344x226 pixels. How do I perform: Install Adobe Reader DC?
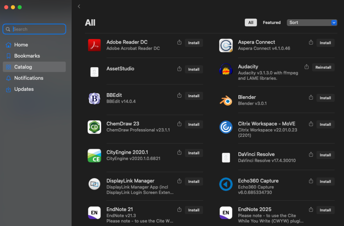pyautogui.click(x=194, y=43)
